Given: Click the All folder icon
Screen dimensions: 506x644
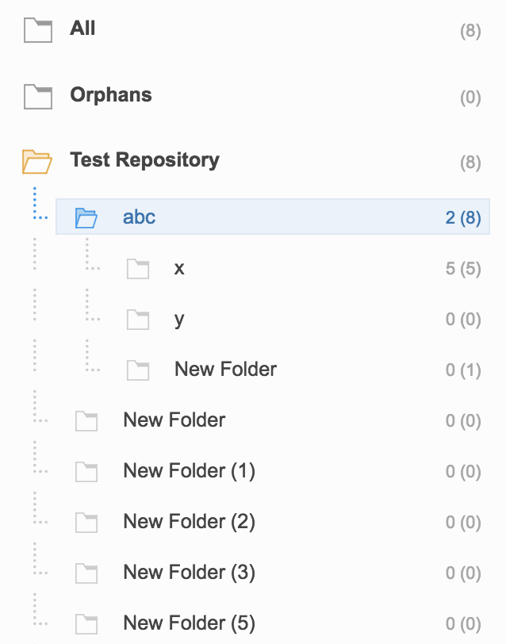Looking at the screenshot, I should tap(38, 30).
